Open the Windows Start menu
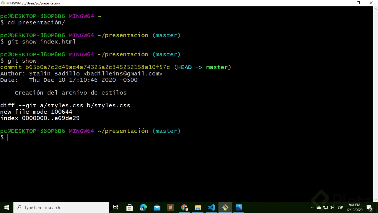Image resolution: width=378 pixels, height=213 pixels. click(7, 207)
